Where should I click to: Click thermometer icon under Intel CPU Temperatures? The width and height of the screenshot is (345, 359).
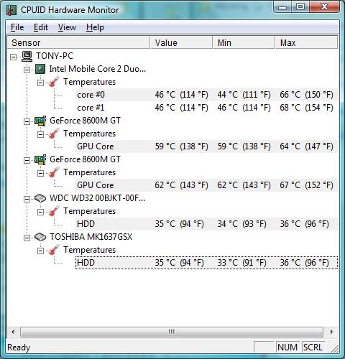[x=54, y=82]
